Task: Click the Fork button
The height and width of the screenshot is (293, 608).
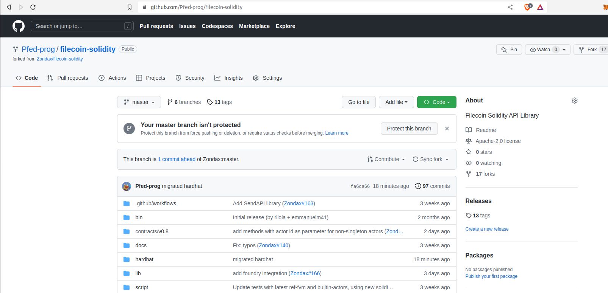Action: pyautogui.click(x=591, y=50)
